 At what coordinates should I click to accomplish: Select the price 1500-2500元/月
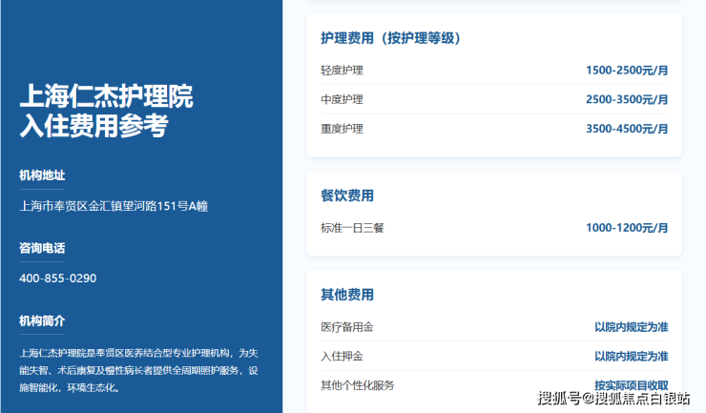627,71
